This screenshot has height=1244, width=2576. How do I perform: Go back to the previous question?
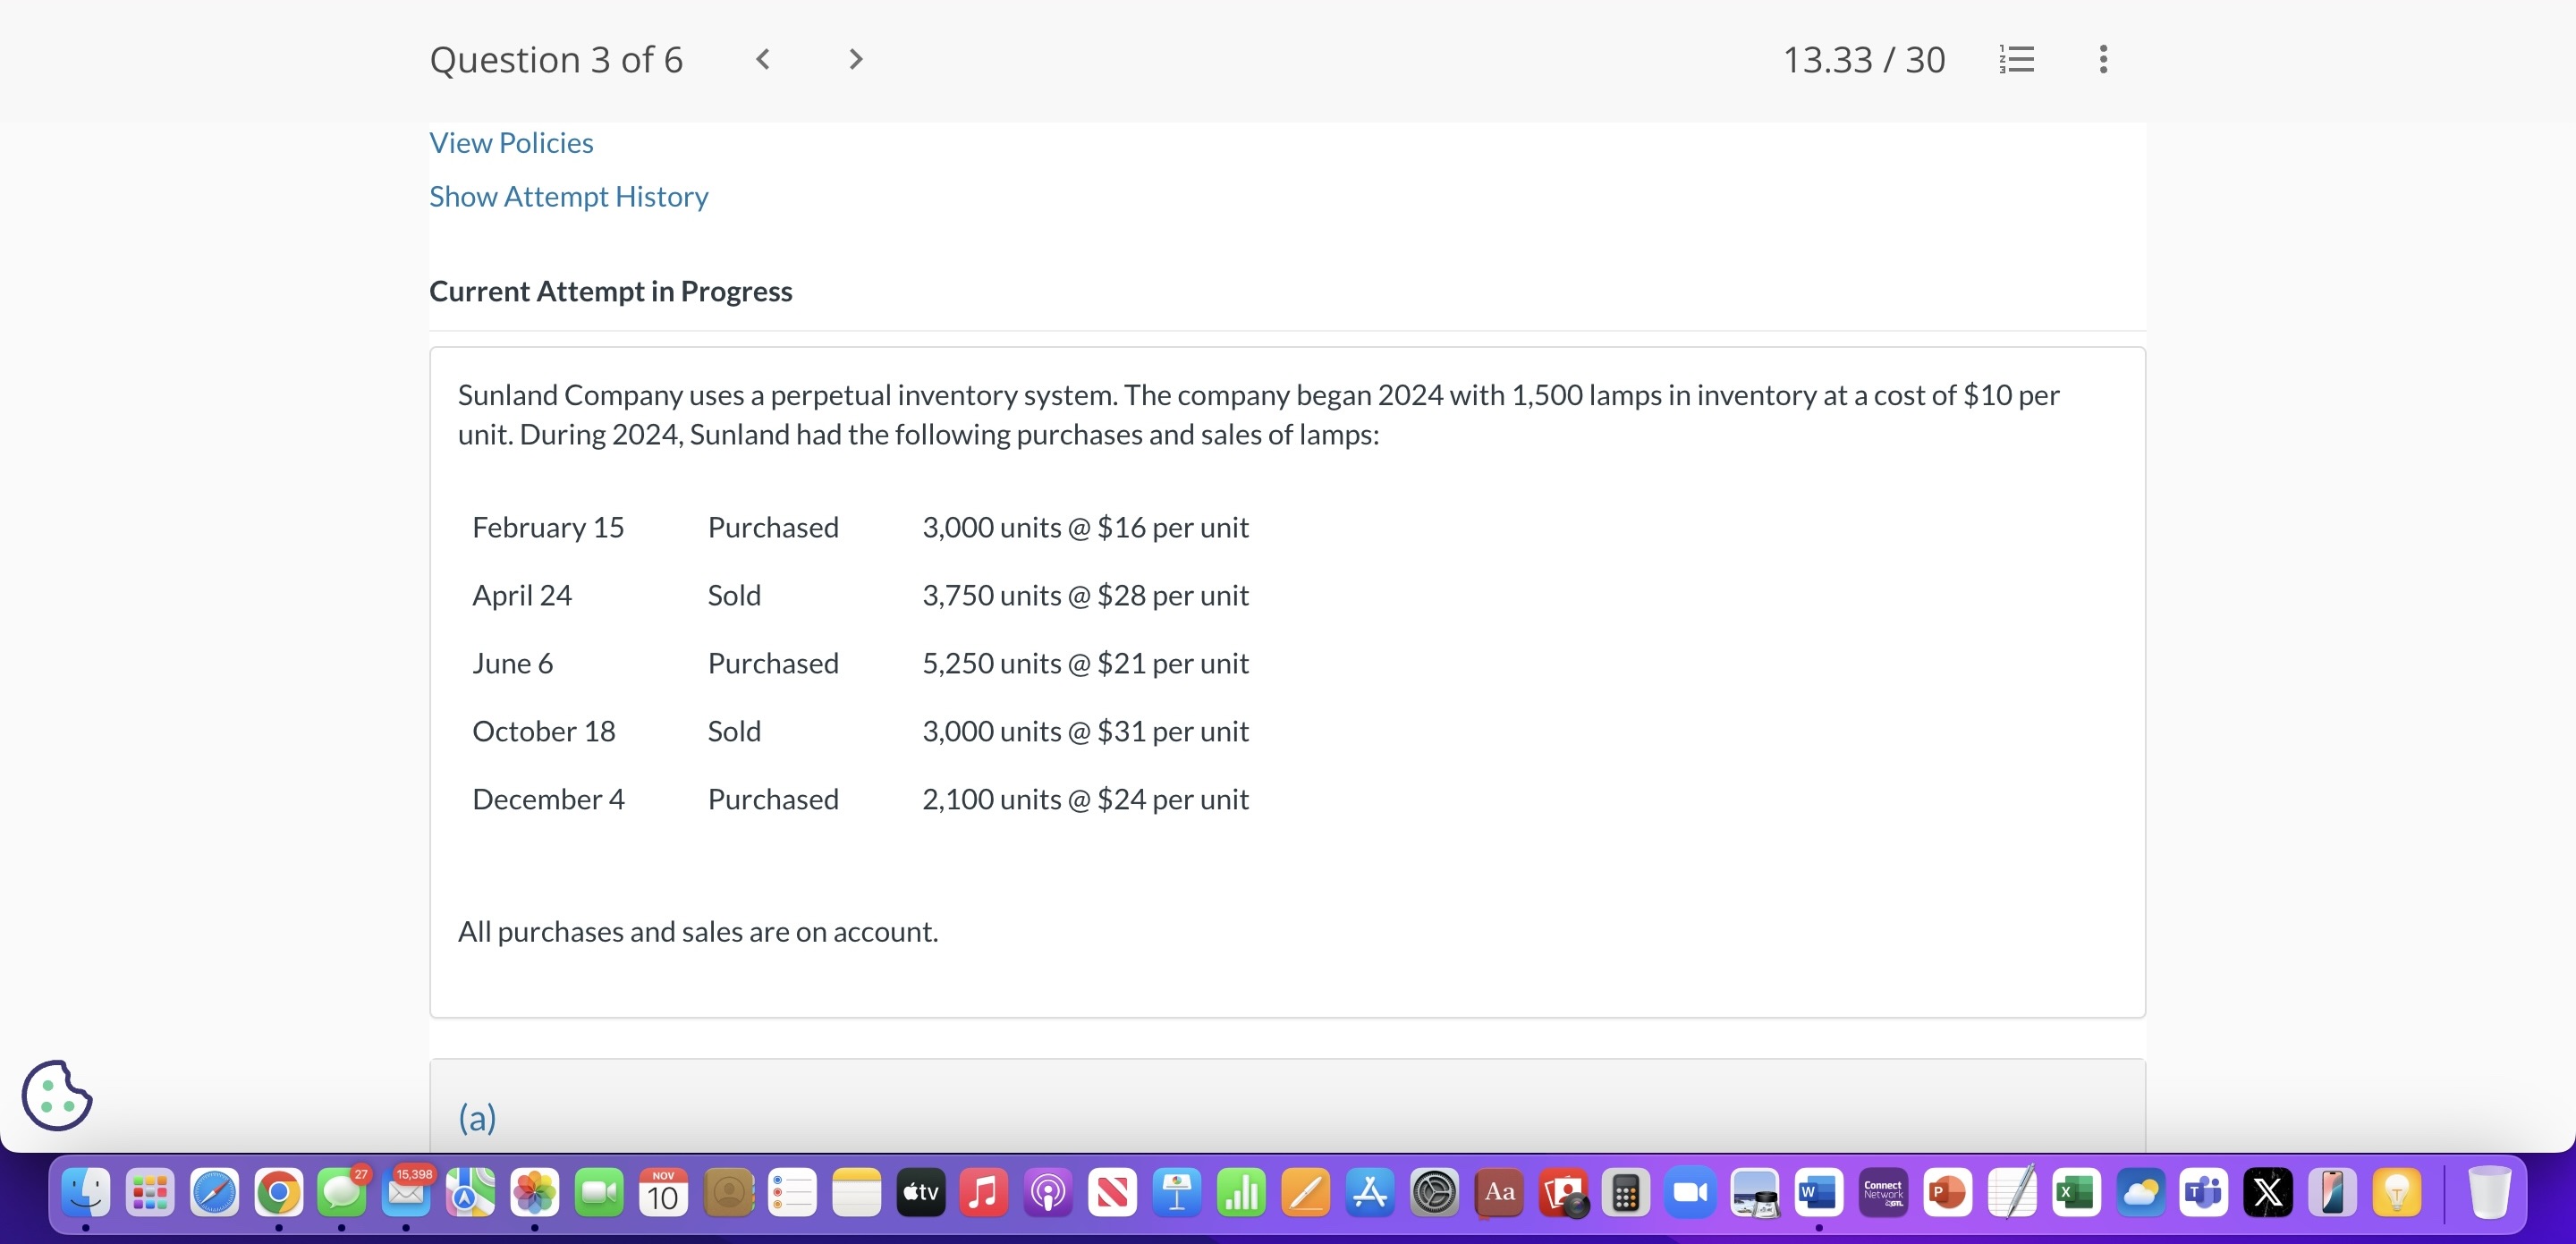coord(763,59)
